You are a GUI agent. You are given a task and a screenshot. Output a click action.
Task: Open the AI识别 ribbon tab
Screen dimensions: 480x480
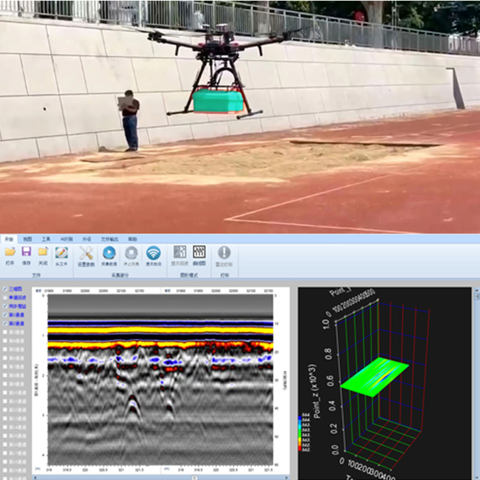click(66, 238)
